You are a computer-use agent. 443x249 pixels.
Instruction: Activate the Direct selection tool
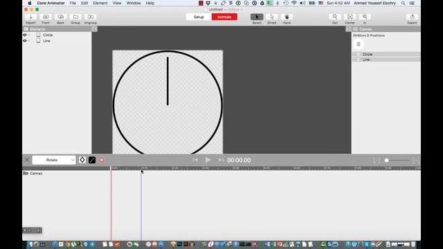coord(271,17)
